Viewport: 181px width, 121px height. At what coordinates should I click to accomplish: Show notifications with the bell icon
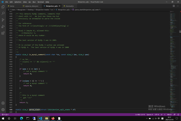pos(178,114)
